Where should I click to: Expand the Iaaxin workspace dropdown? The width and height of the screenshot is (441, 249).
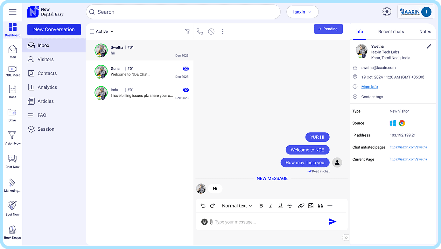[302, 12]
